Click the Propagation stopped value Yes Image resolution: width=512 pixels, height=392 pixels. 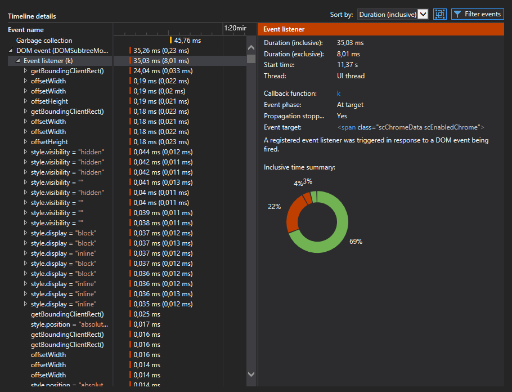click(342, 115)
